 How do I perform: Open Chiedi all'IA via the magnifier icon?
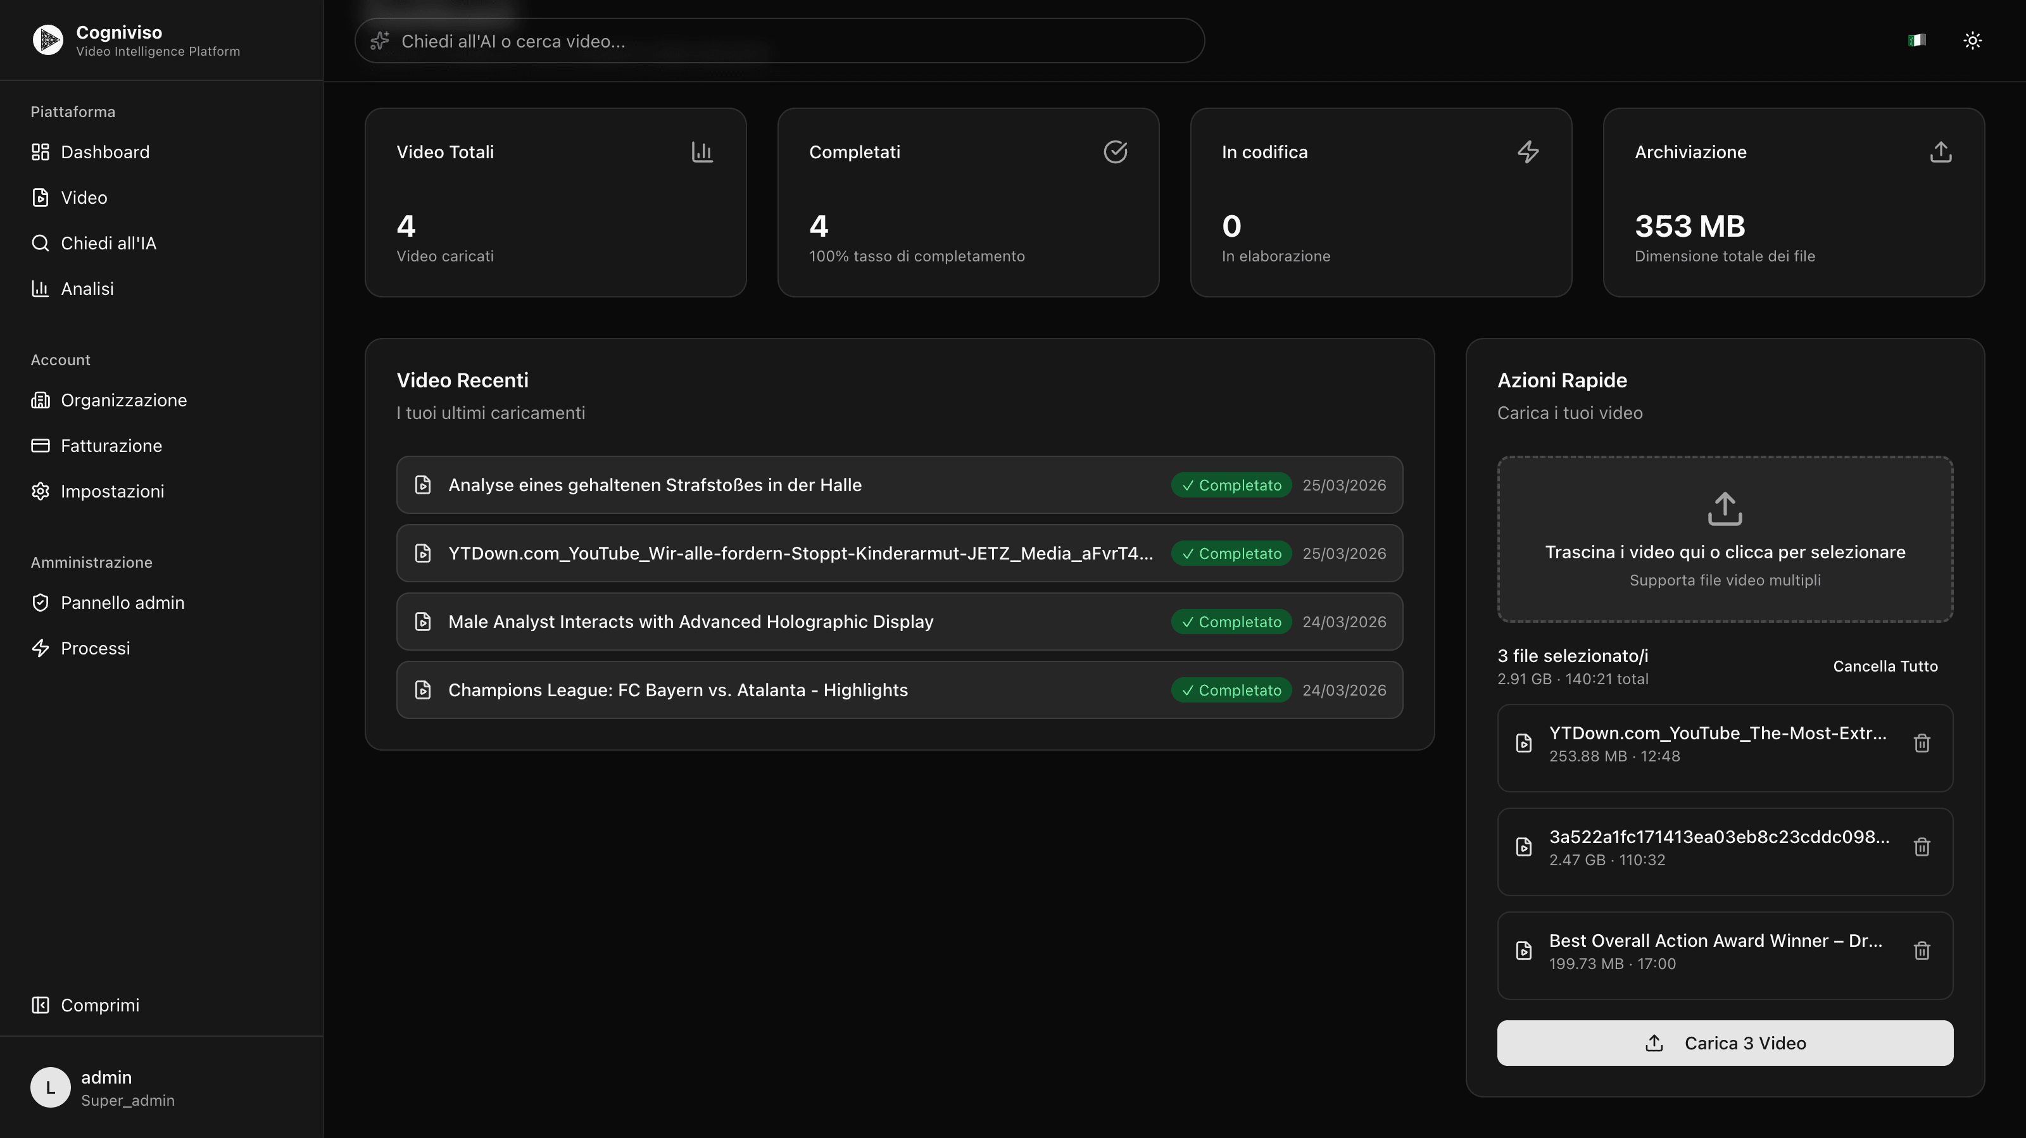41,243
